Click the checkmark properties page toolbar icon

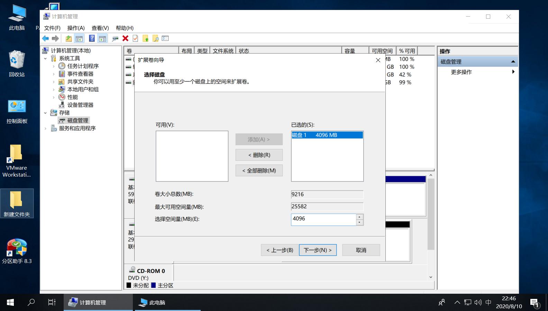tap(135, 38)
